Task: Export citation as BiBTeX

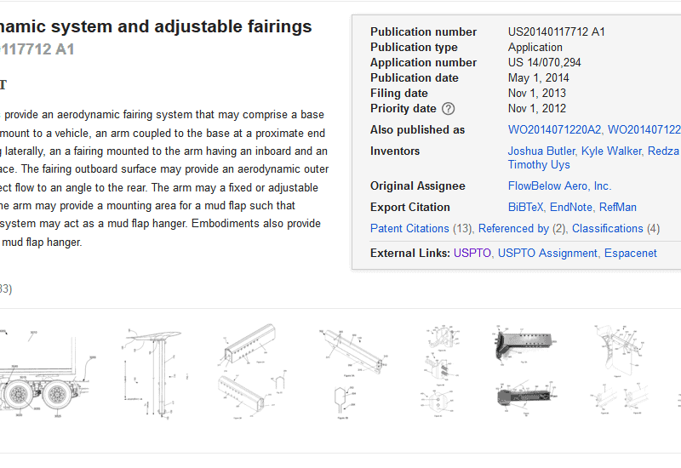Action: click(525, 207)
